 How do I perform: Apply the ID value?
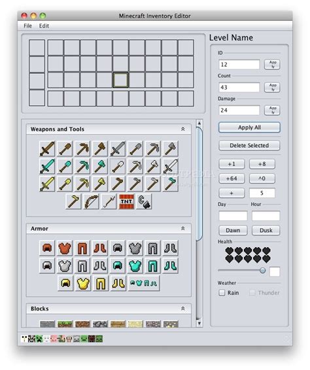pos(272,64)
